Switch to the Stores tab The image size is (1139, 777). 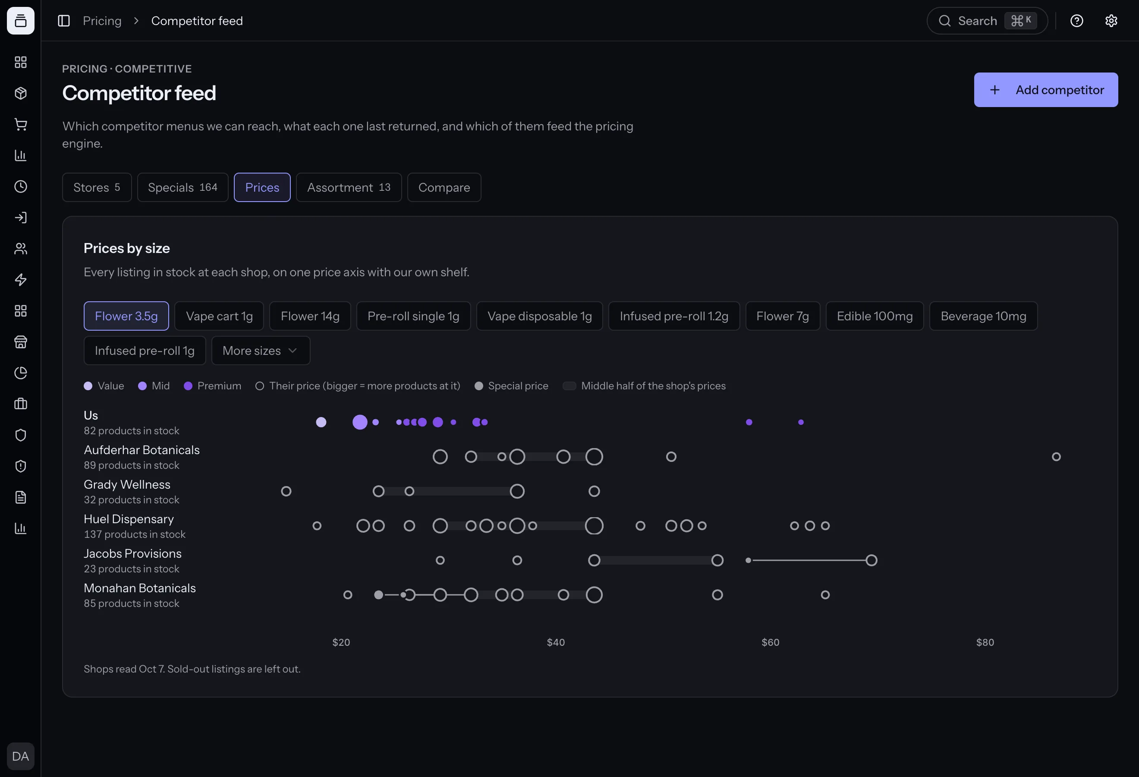click(x=97, y=187)
